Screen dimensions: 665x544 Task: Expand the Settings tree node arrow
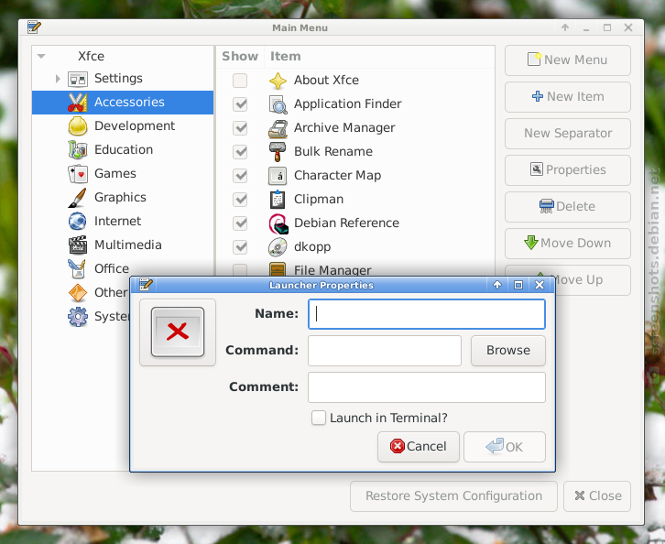coord(58,79)
